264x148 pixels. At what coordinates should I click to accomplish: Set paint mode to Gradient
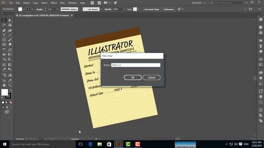pyautogui.click(x=7, y=102)
